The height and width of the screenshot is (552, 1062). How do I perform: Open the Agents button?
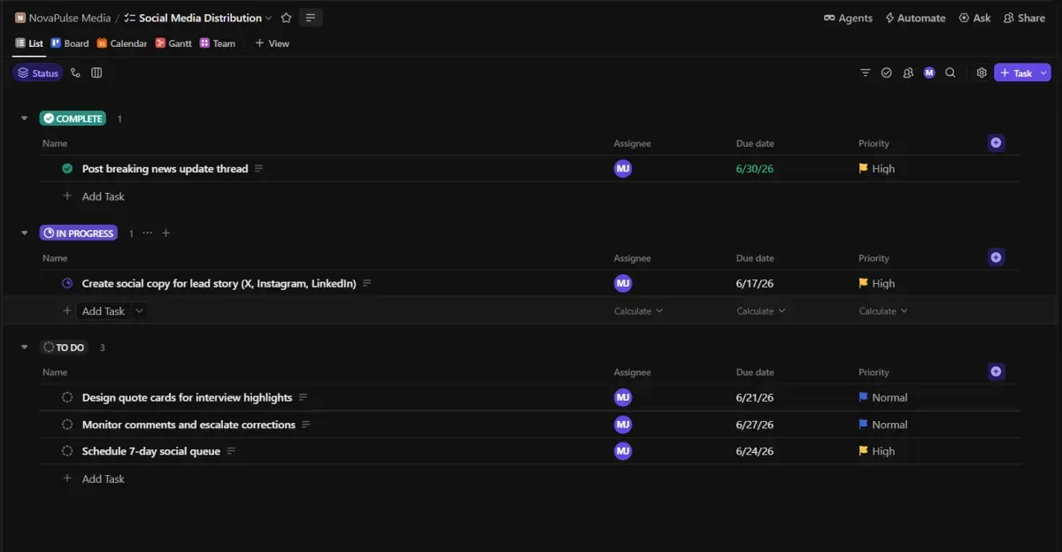pos(848,18)
